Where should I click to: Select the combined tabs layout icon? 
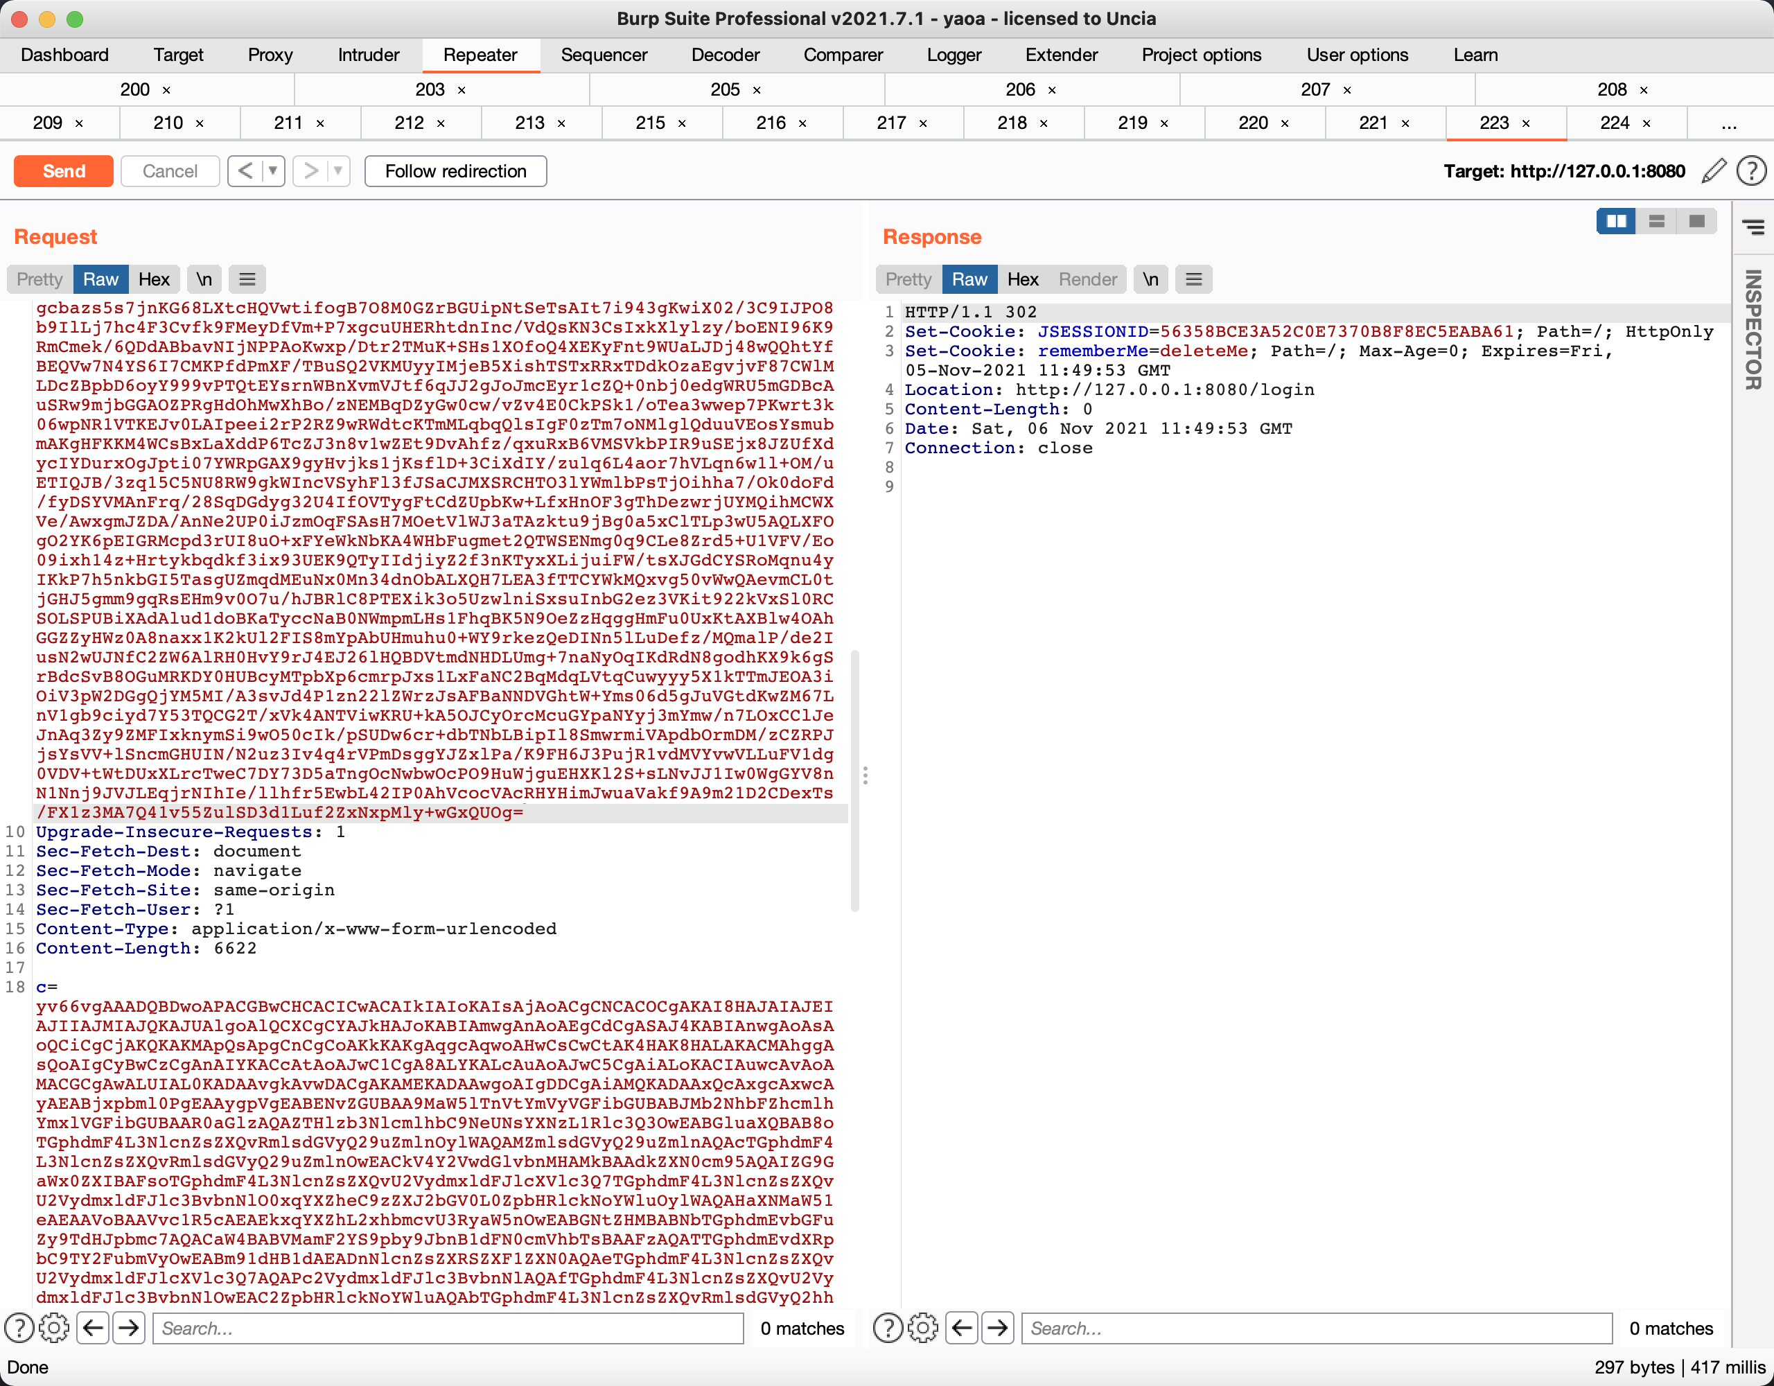[1697, 221]
